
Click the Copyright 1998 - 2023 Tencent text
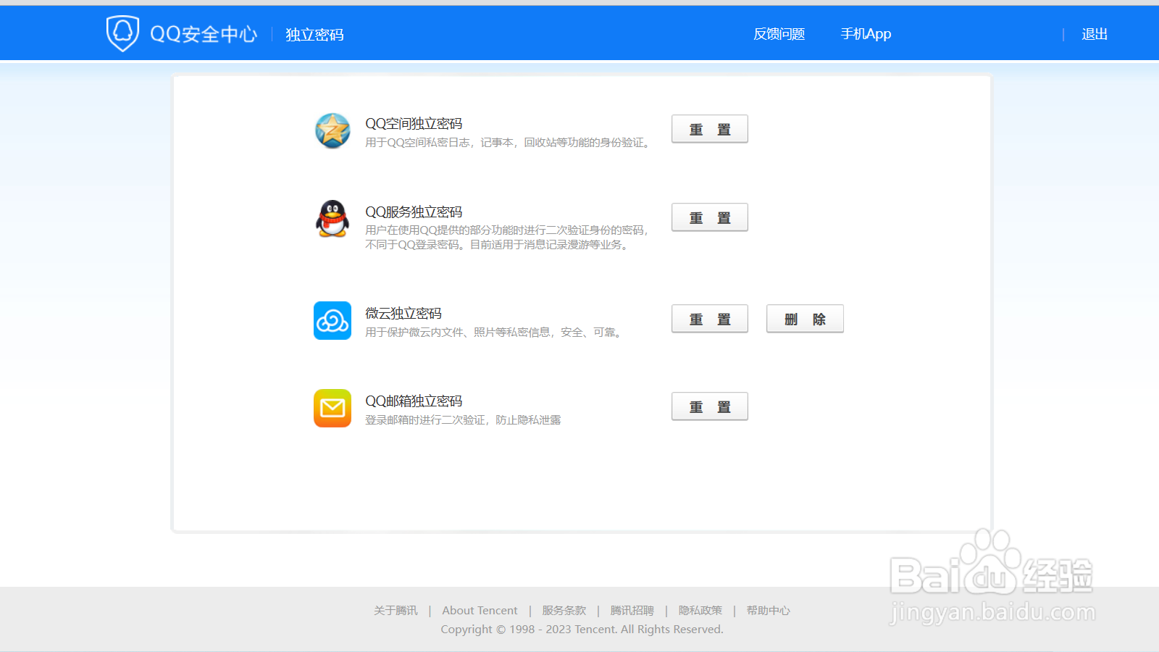[582, 630]
